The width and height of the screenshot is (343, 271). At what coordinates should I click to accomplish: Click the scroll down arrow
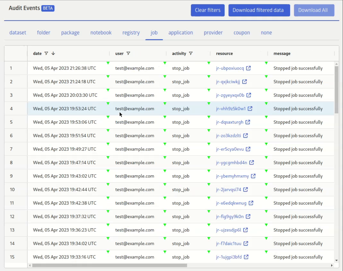(336, 260)
